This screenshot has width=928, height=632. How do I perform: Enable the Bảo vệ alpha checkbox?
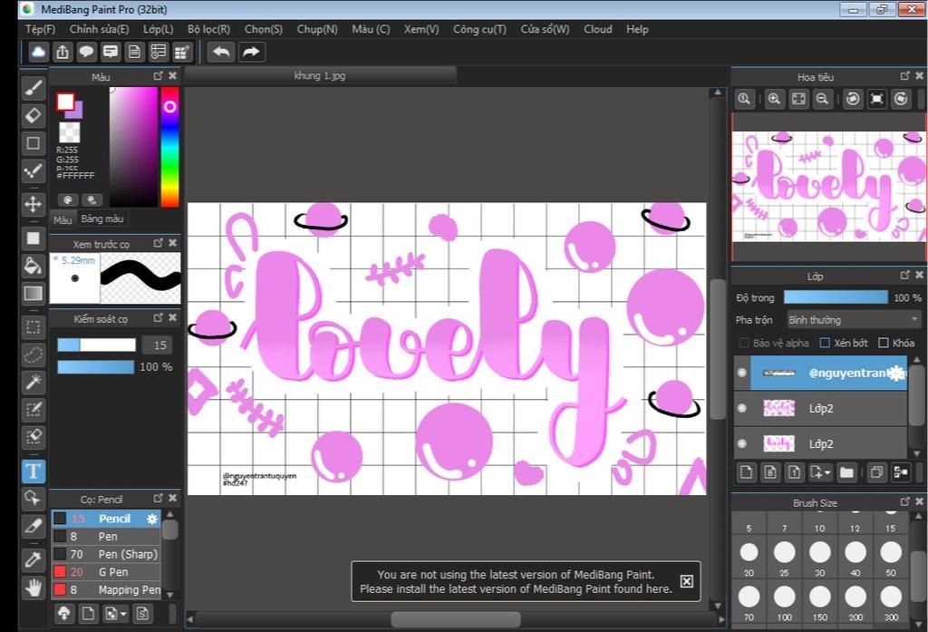click(744, 343)
